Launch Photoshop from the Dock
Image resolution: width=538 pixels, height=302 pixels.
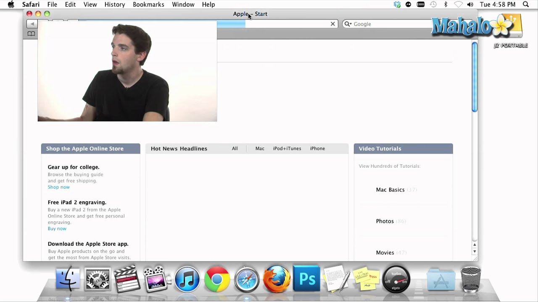click(x=306, y=279)
